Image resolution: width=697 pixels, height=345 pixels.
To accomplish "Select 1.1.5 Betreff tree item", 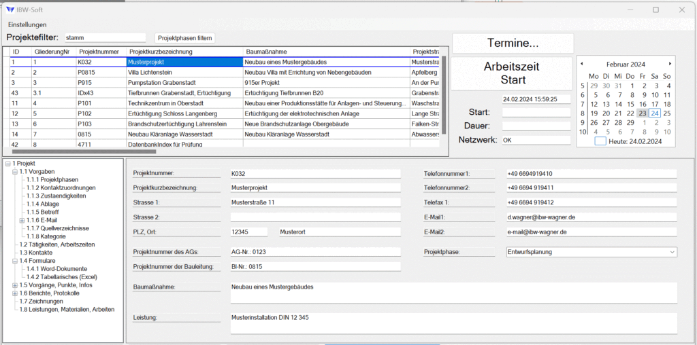I will [x=42, y=212].
